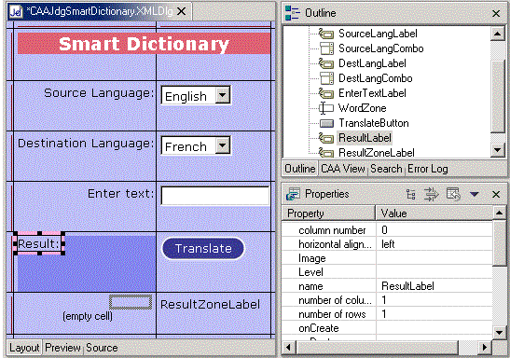Close the CAAJdgSmartDictionary.XMLDlg editor tab

[x=181, y=12]
